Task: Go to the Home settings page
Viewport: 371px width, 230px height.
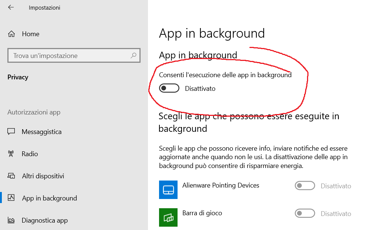Action: tap(31, 34)
